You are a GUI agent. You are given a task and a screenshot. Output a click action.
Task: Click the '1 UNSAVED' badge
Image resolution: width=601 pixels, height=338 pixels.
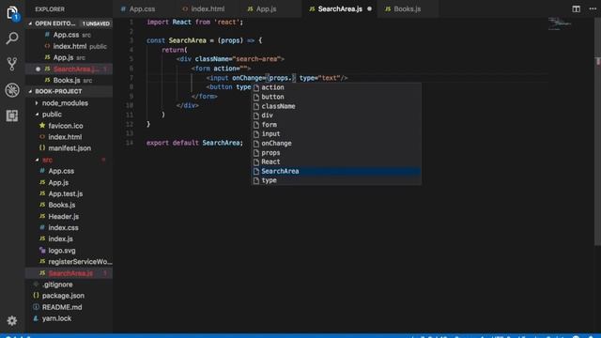pyautogui.click(x=96, y=23)
